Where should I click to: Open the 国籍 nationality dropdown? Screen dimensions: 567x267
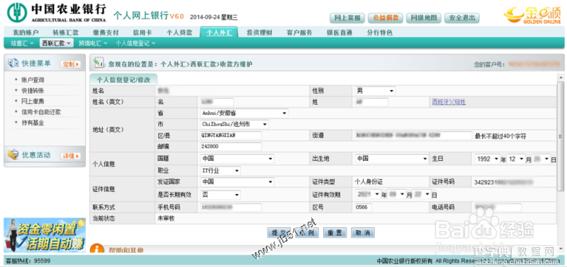tap(237, 159)
